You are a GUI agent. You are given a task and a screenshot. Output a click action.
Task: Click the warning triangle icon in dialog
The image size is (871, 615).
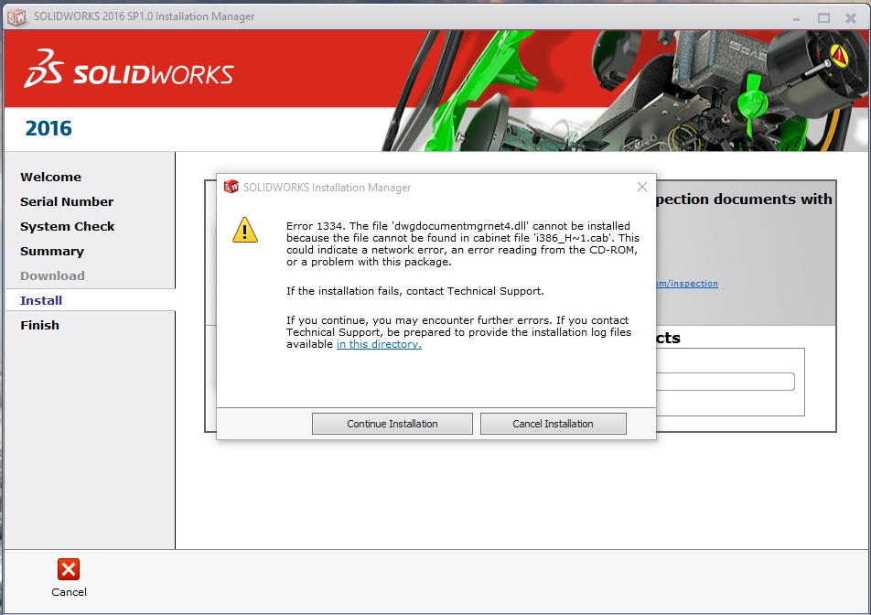coord(245,230)
